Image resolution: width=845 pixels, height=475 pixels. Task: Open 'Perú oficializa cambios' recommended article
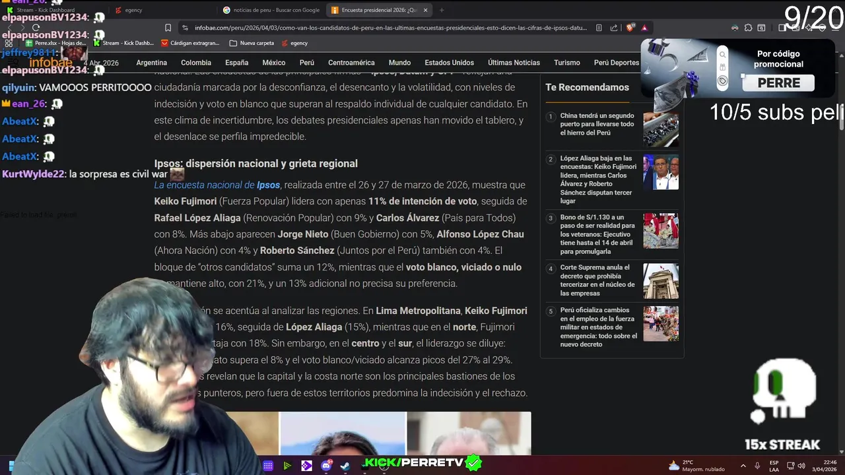(599, 327)
